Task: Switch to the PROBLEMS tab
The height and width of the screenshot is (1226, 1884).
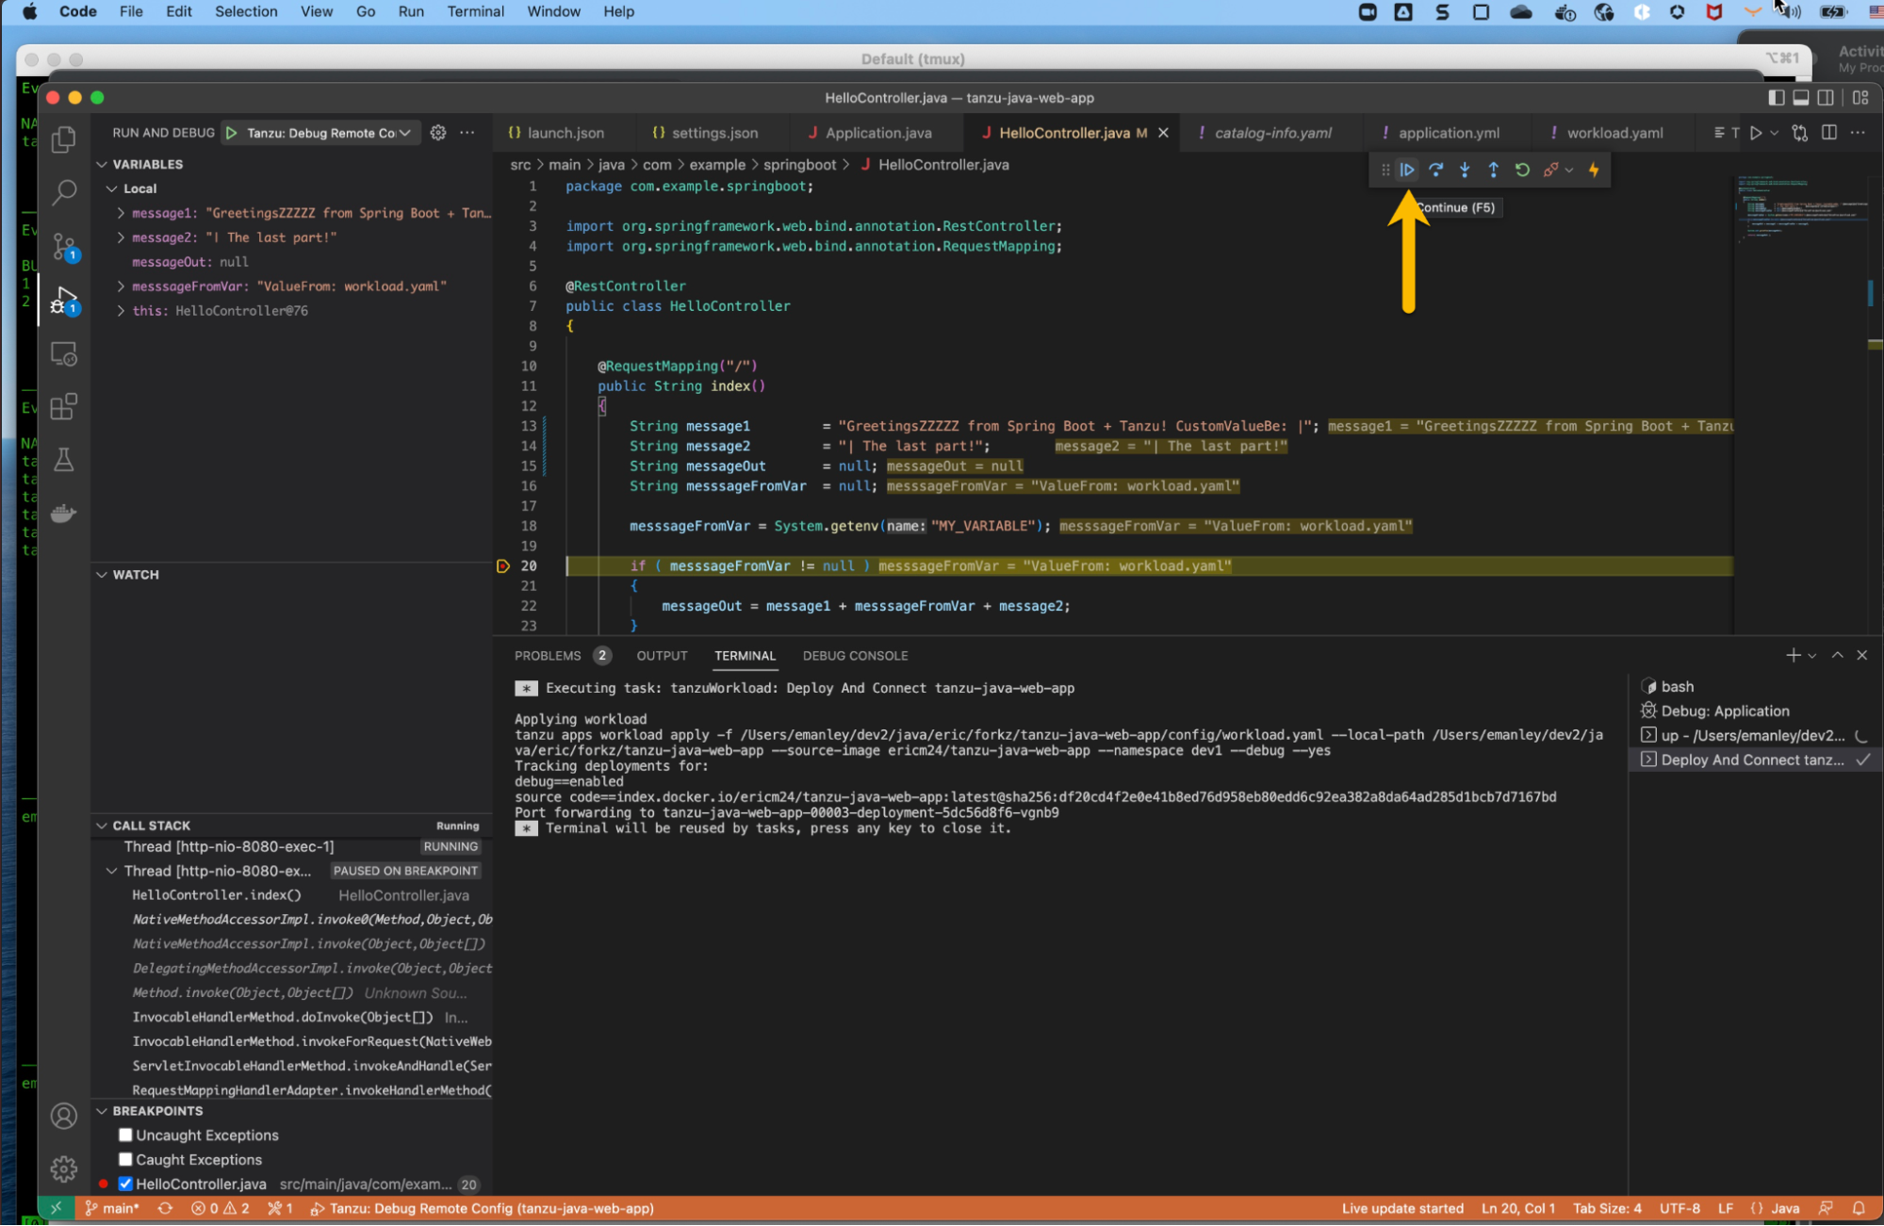Action: point(547,655)
